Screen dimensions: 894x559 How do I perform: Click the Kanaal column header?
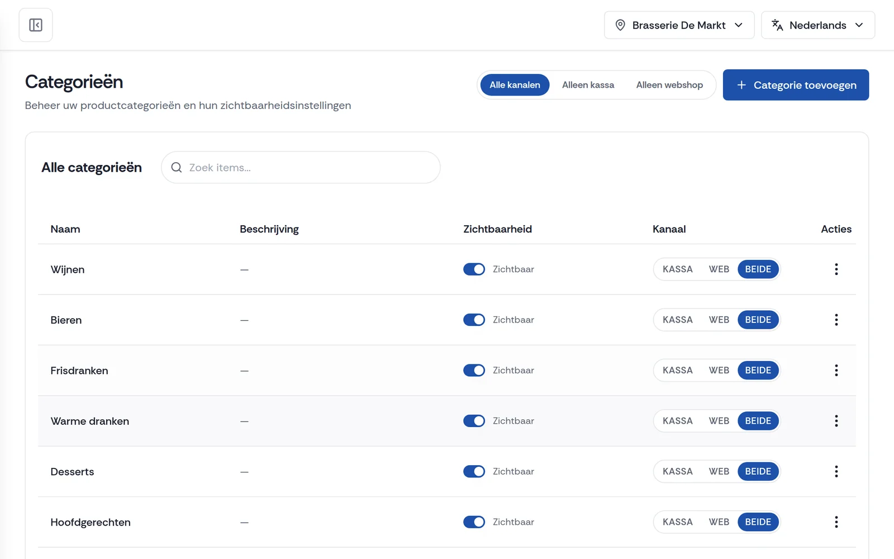click(x=669, y=229)
